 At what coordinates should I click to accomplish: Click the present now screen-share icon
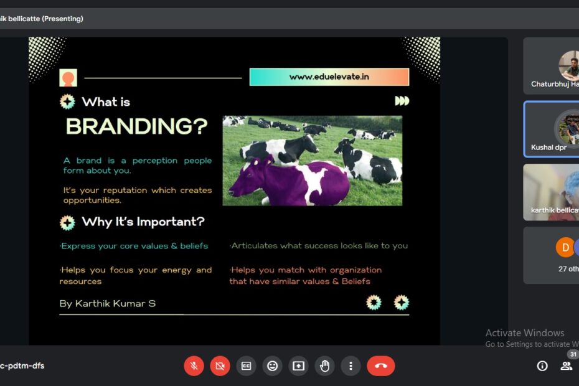(x=298, y=365)
